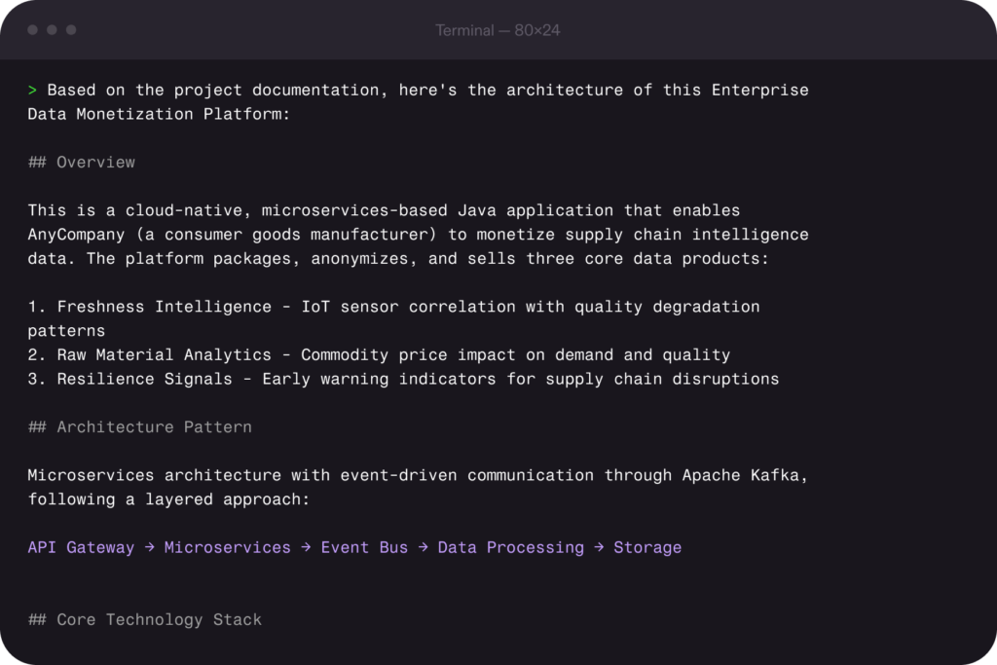Click the green terminal prompt arrow

point(33,90)
